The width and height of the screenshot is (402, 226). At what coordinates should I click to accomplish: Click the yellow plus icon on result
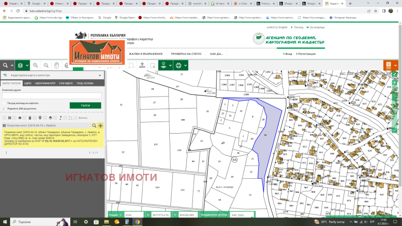pyautogui.click(x=100, y=126)
